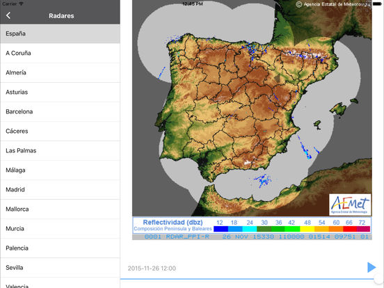The height and width of the screenshot is (288, 384).
Task: Choose the Murcia radar entry
Action: [x=60, y=228]
